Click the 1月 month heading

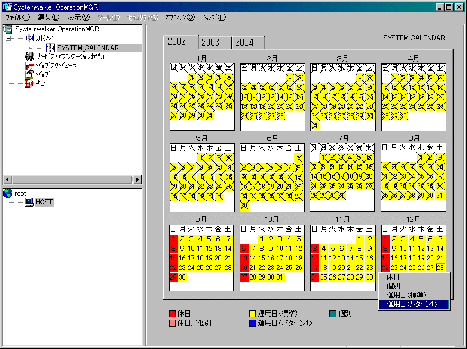click(x=202, y=59)
